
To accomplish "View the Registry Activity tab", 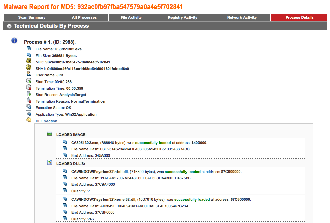I will 182,17.
